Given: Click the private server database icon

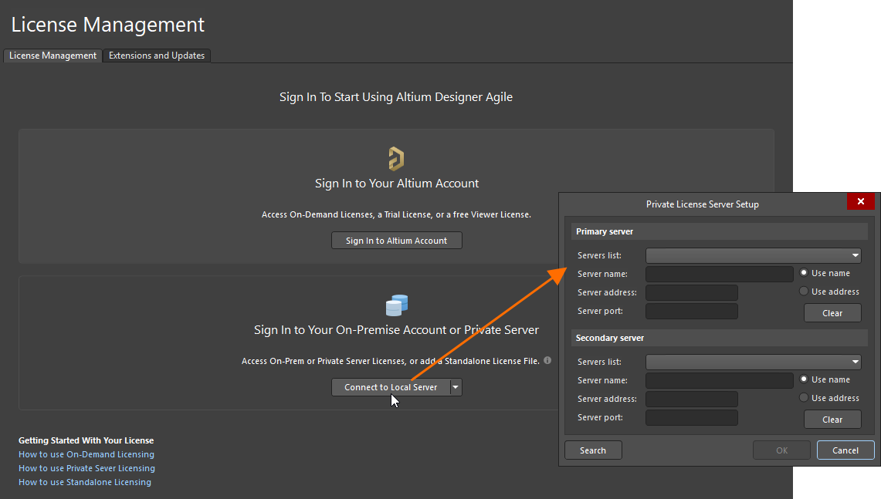Looking at the screenshot, I should pyautogui.click(x=396, y=305).
